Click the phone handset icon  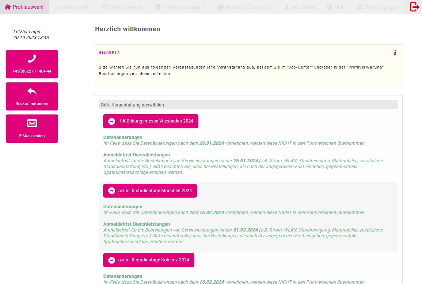(32, 59)
